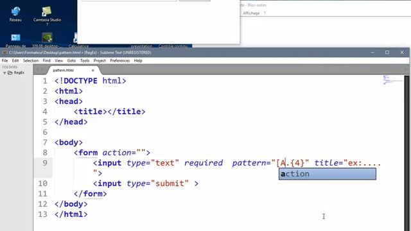Select the pattern.html tab

coord(64,70)
